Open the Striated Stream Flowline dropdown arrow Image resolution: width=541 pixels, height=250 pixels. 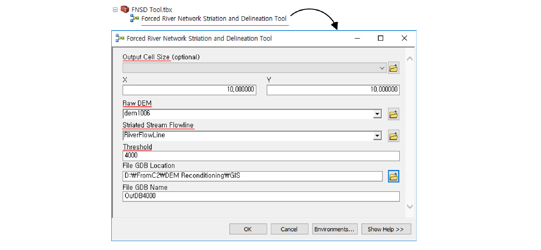[x=377, y=136]
